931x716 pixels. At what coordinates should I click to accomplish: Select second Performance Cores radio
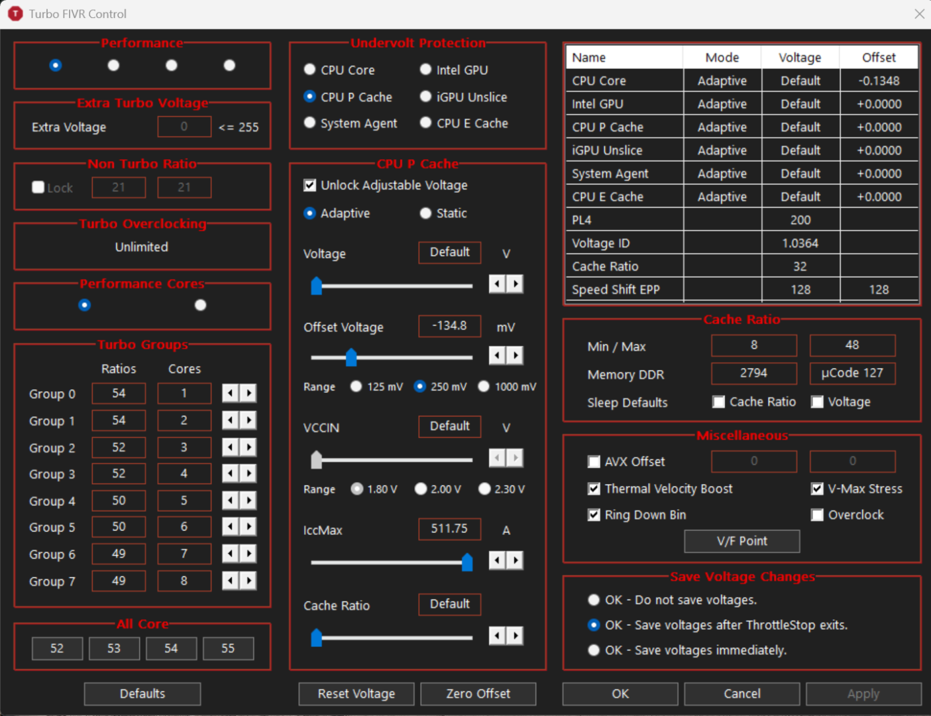[x=200, y=305]
